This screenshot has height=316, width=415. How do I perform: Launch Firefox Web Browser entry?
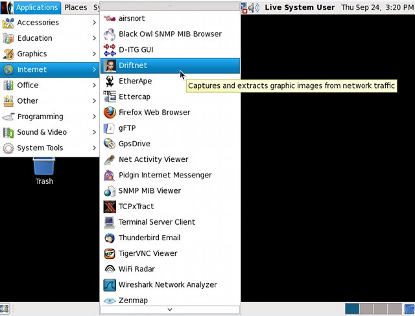pos(170,113)
